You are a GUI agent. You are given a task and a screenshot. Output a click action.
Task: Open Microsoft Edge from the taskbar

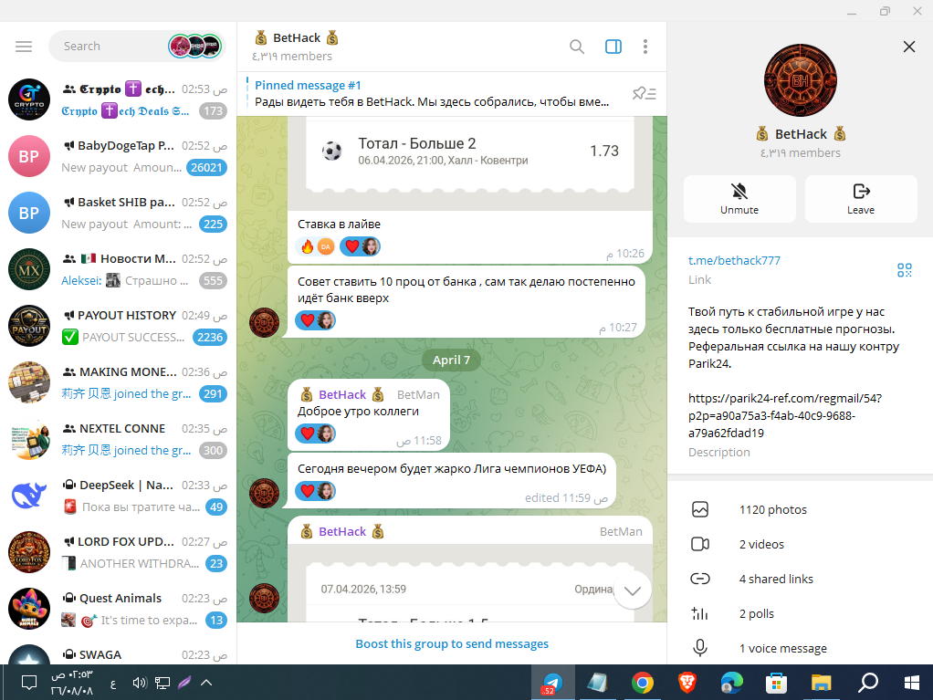tap(732, 683)
